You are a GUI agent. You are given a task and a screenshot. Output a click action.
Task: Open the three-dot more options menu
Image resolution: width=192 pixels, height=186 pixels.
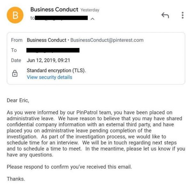click(x=182, y=15)
